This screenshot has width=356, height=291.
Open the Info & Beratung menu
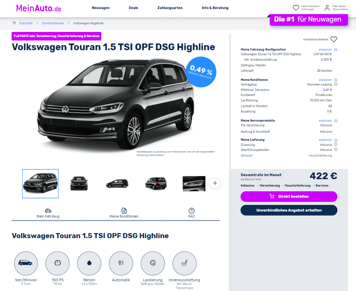(215, 8)
